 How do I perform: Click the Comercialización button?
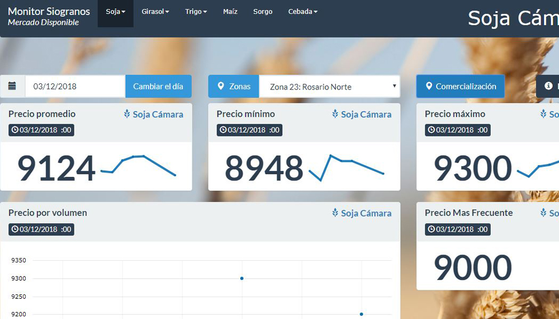460,86
